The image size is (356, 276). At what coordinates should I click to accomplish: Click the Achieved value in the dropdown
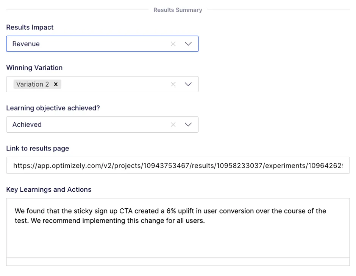pyautogui.click(x=27, y=125)
